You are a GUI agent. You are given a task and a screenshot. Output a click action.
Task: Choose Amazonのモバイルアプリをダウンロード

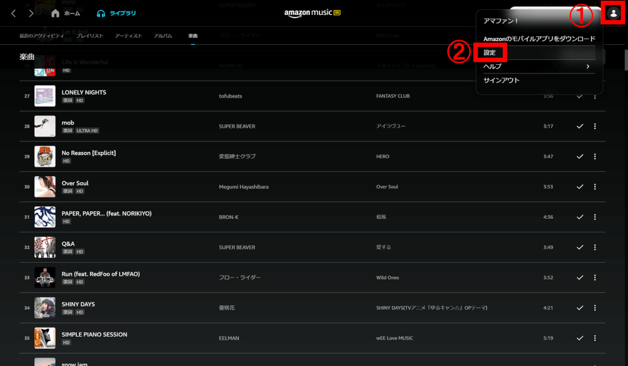pos(539,39)
